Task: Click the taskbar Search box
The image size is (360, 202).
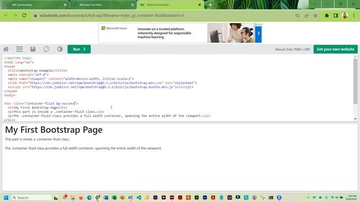Action: (x=31, y=198)
